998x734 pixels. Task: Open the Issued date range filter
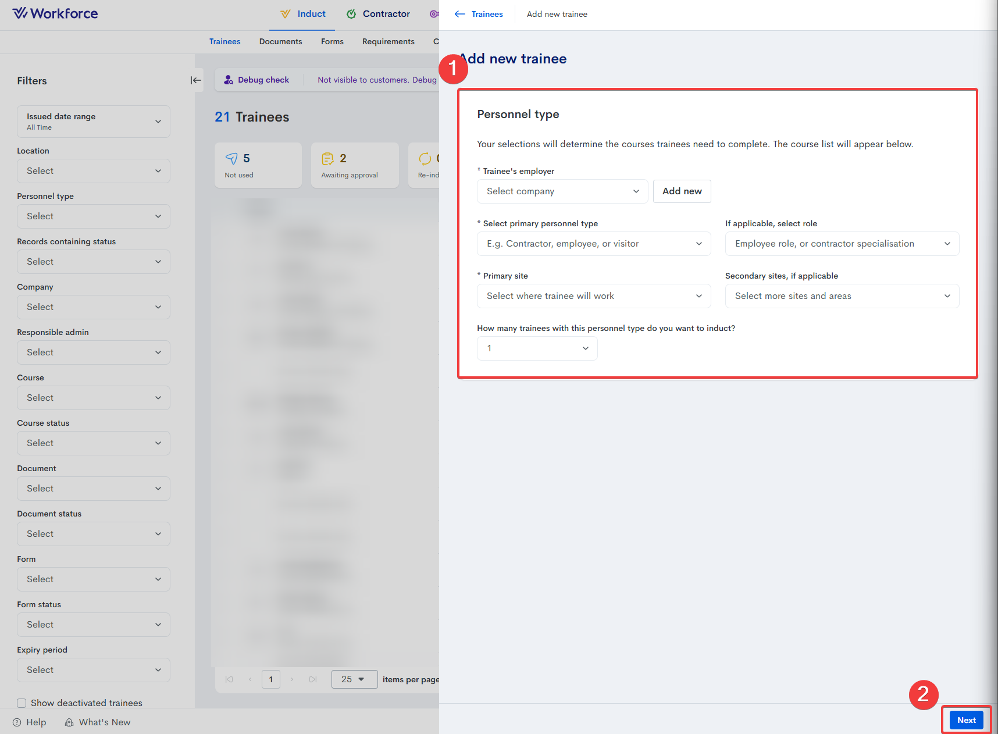click(x=93, y=121)
